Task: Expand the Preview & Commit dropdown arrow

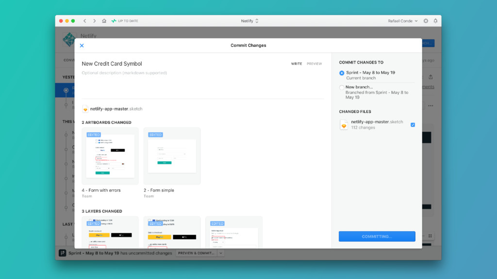Action: tap(221, 253)
